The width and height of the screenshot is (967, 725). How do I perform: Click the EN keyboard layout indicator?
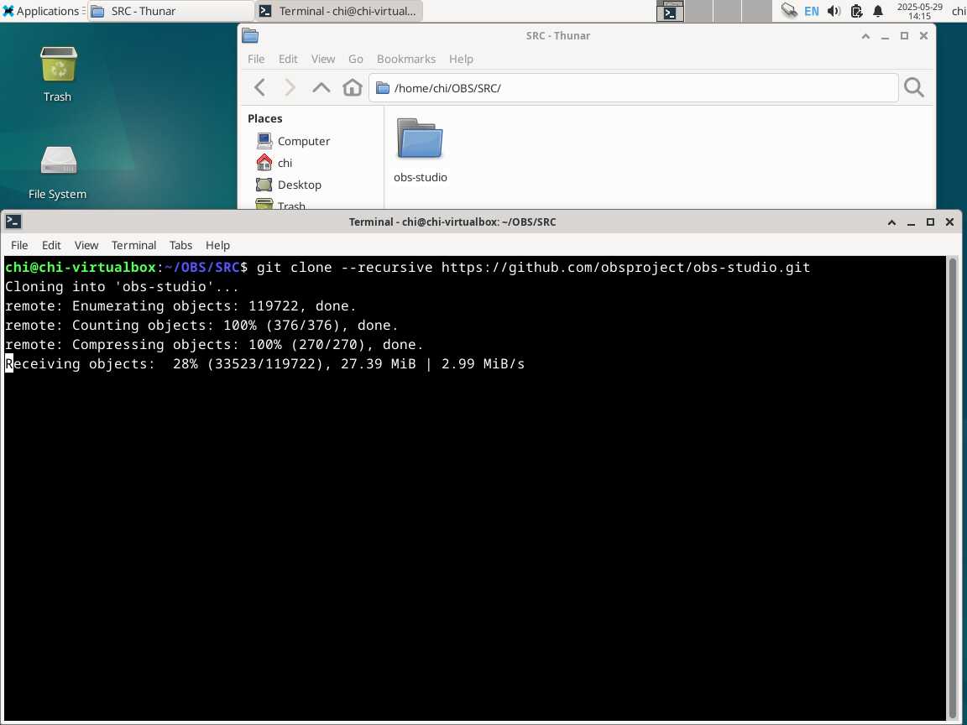point(812,11)
